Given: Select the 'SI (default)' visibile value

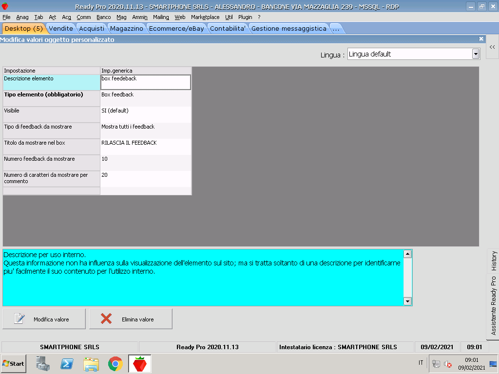Looking at the screenshot, I should pos(146,114).
